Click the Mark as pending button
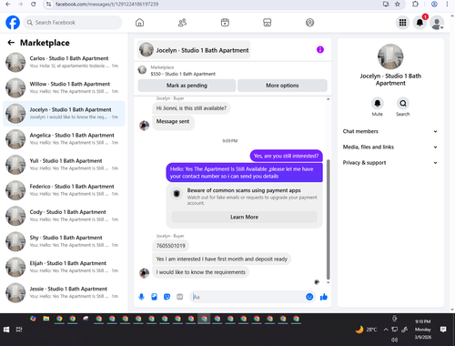Viewport: 455px width, 346px height. tap(187, 86)
